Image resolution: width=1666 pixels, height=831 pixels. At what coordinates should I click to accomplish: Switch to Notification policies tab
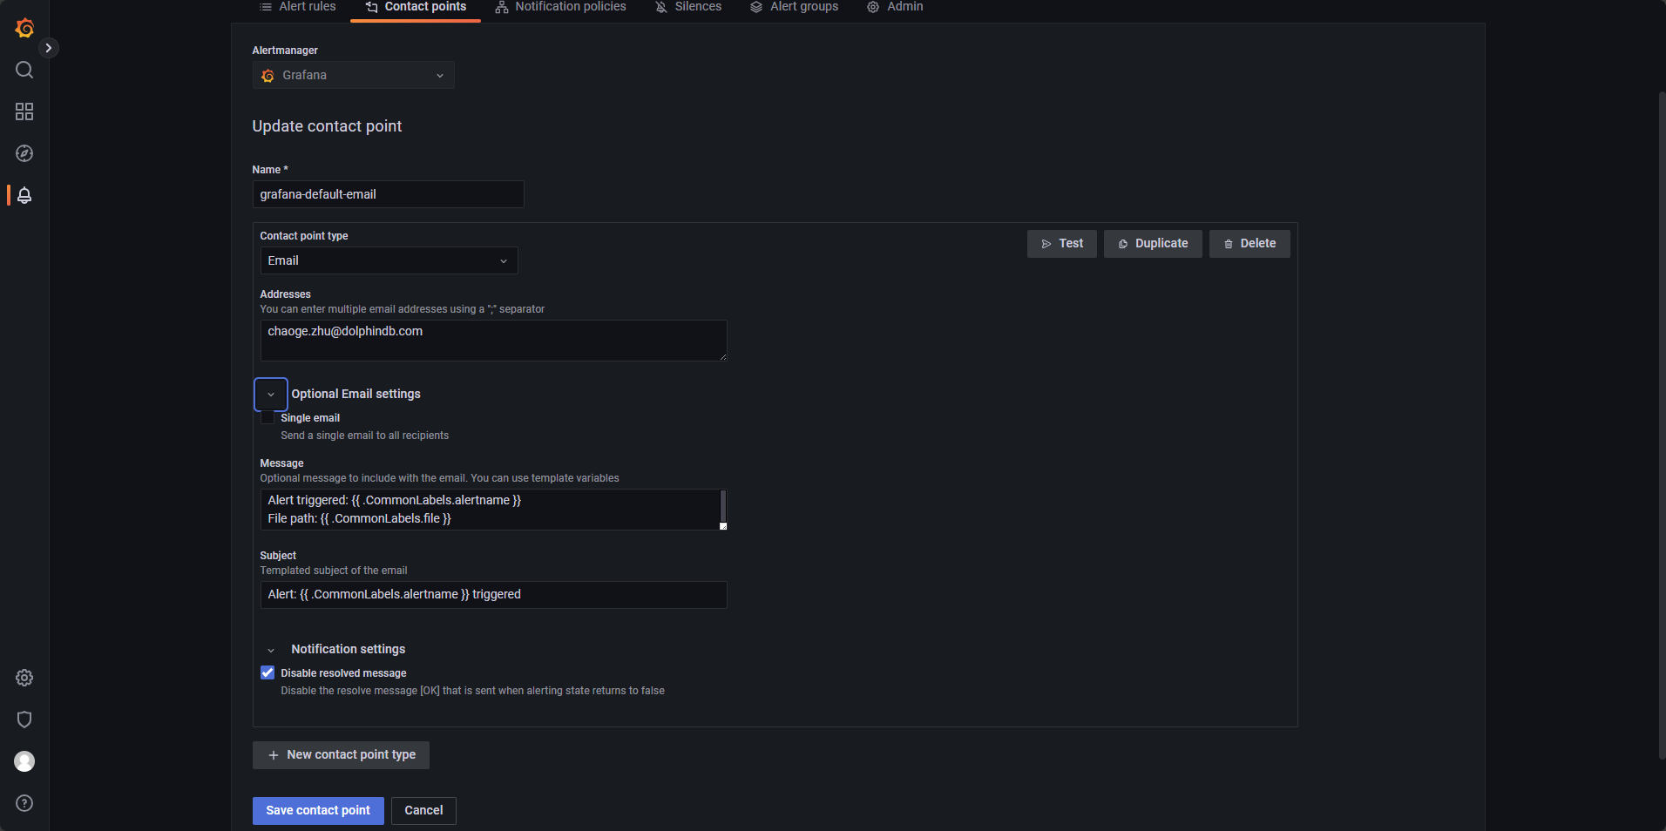[560, 7]
